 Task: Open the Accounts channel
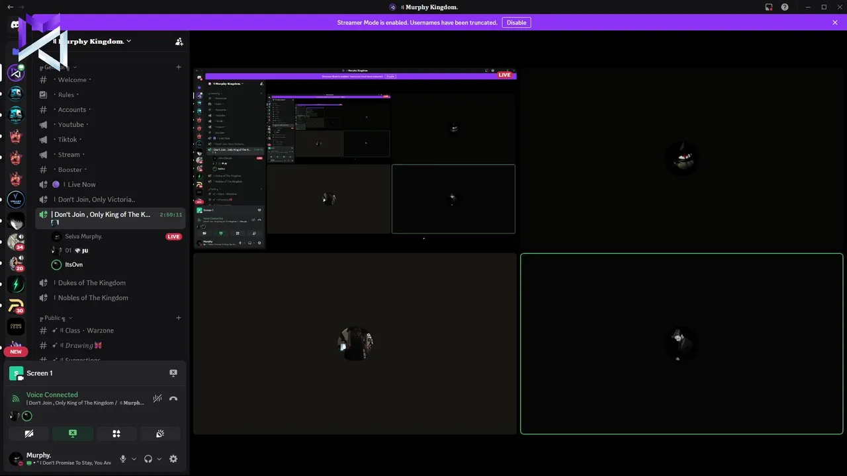click(x=110, y=110)
